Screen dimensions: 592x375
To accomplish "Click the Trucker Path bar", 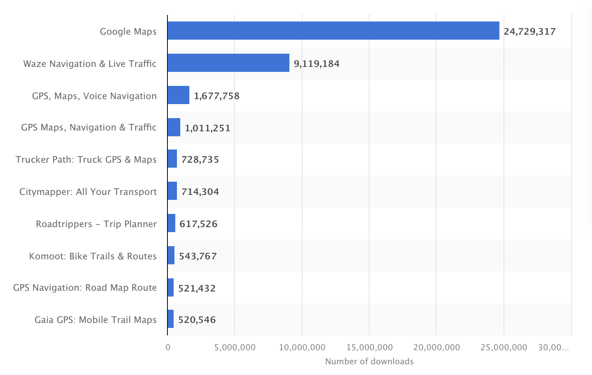I will point(172,159).
